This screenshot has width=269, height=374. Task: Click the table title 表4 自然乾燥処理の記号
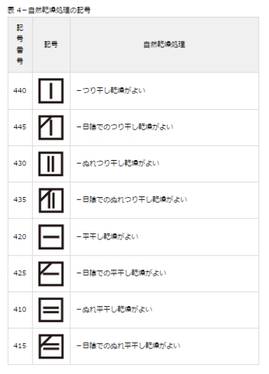[x=49, y=10]
